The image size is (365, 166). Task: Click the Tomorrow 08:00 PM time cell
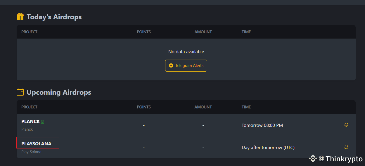pos(262,125)
